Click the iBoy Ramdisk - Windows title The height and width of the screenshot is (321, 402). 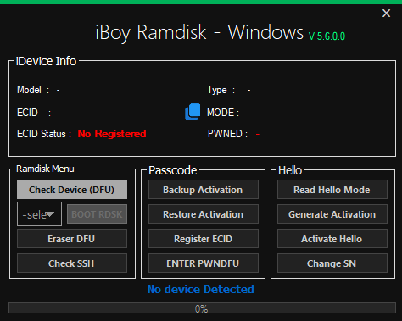tap(199, 32)
